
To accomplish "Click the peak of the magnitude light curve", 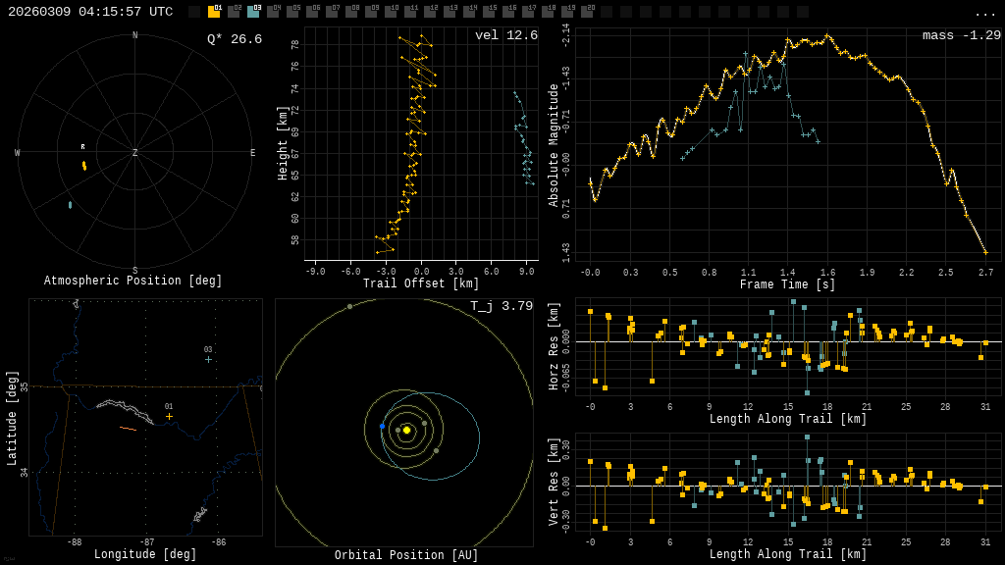I will (x=827, y=35).
